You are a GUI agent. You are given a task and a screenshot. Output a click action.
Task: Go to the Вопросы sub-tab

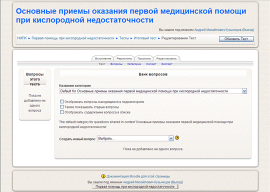116,64
